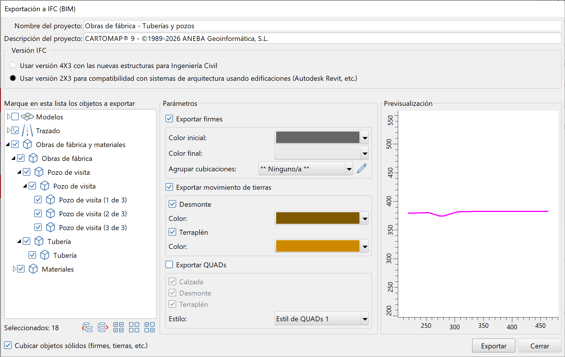Click the collapse tree icon with left arrow
The image size is (565, 357).
click(87, 328)
